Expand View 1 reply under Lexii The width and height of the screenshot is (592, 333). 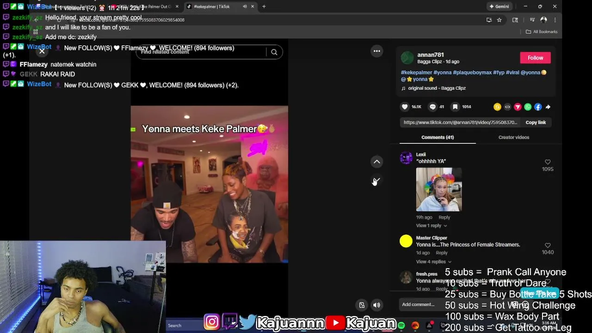point(431,226)
